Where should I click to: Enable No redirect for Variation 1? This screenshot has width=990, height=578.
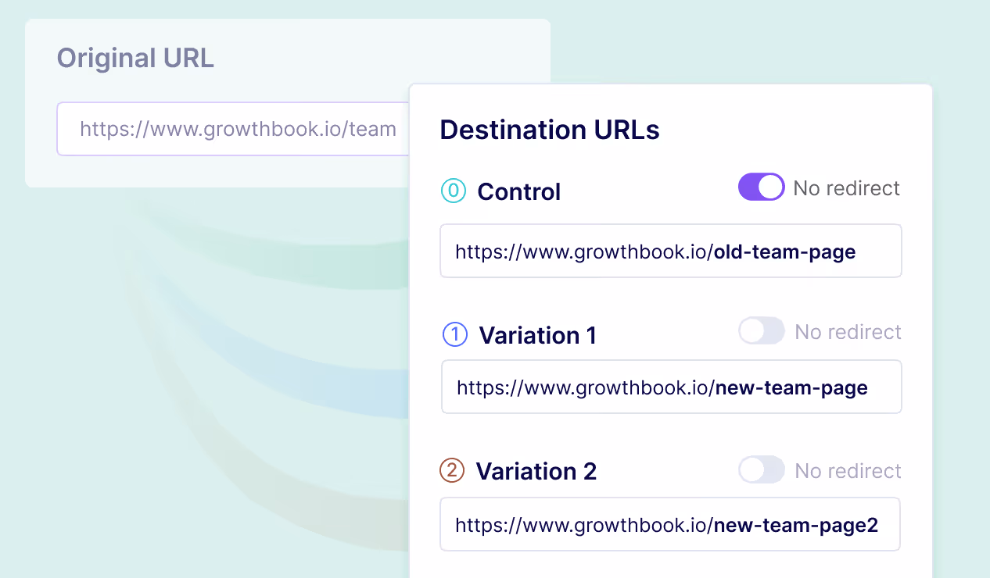(x=762, y=331)
